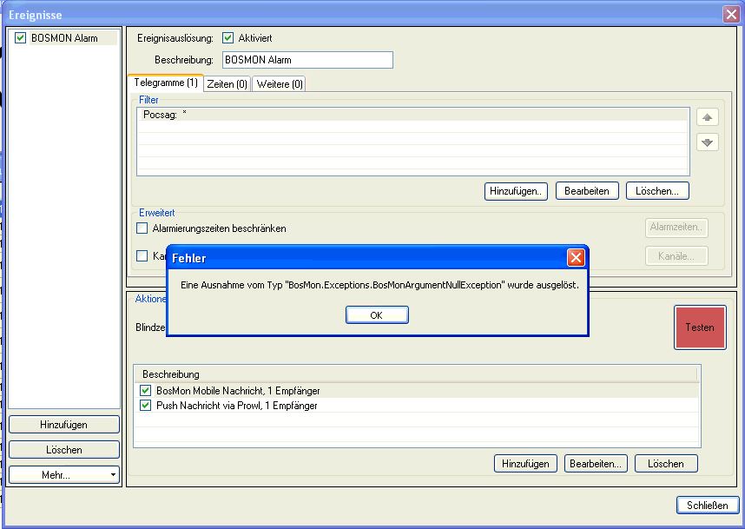Switch to the Zeiten (0) tab
The width and height of the screenshot is (745, 529).
pos(227,84)
